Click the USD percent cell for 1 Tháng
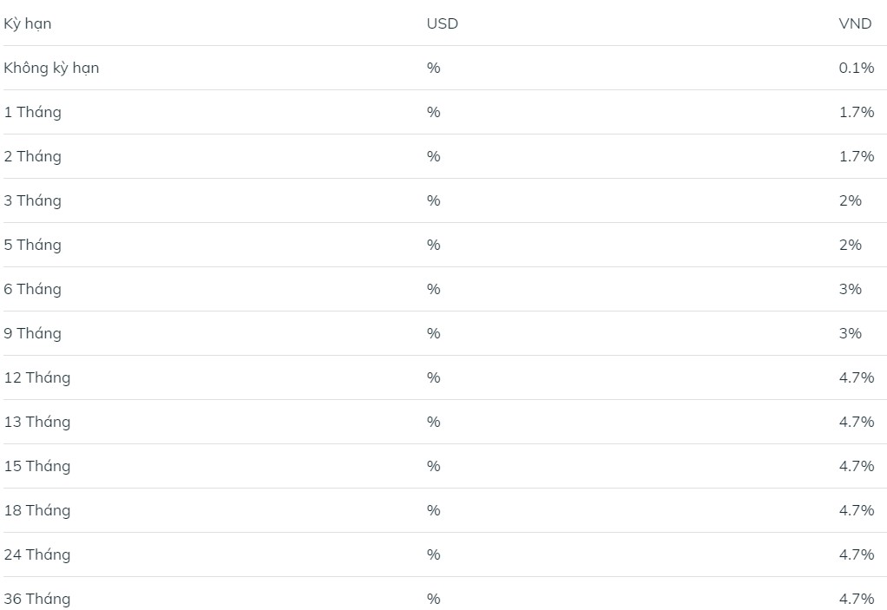The image size is (887, 610). 433,112
